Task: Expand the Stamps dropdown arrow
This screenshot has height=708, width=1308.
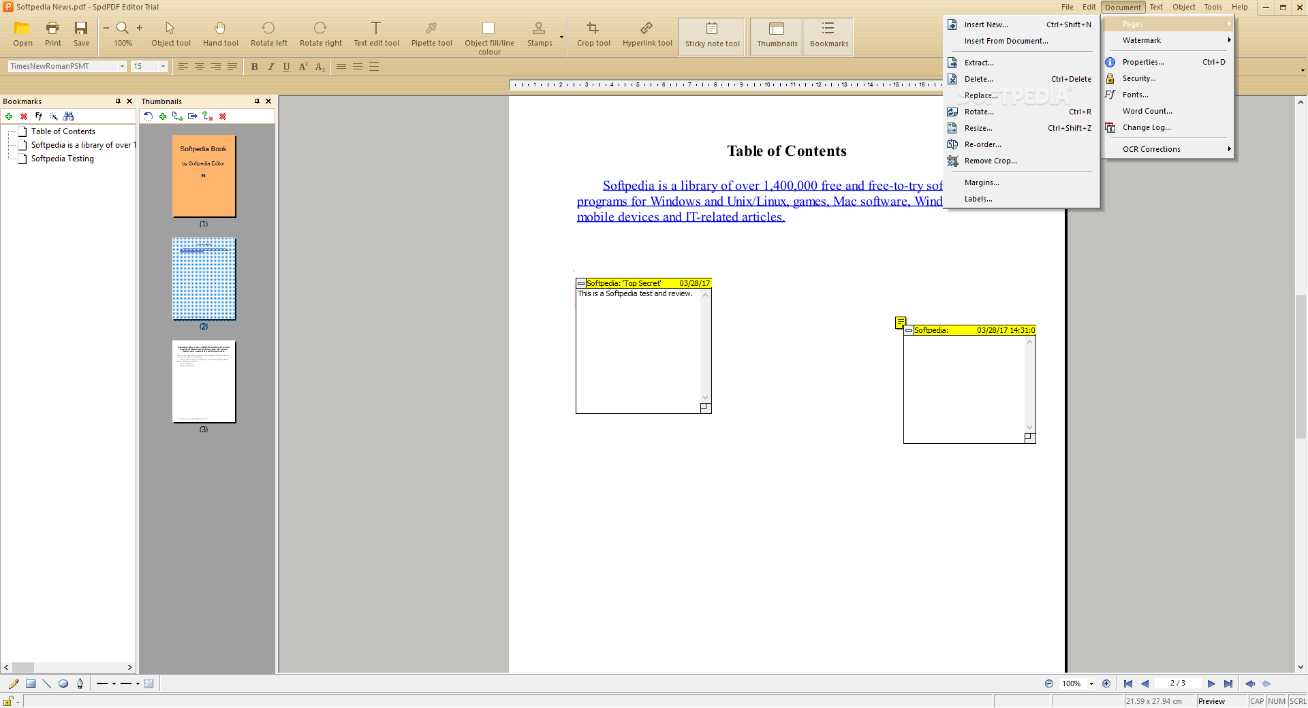Action: pyautogui.click(x=561, y=37)
